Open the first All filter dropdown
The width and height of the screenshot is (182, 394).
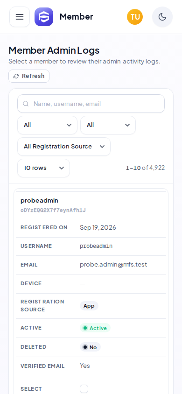point(48,125)
